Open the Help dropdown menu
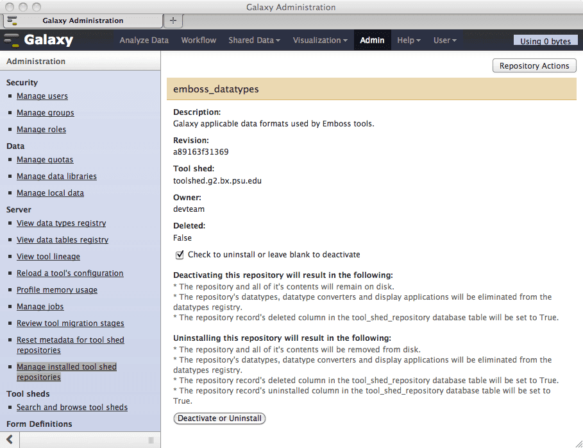This screenshot has height=448, width=583. pos(409,40)
